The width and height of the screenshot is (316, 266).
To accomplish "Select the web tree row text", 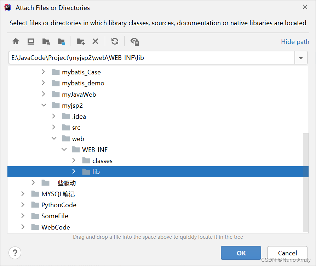I will coord(78,139).
